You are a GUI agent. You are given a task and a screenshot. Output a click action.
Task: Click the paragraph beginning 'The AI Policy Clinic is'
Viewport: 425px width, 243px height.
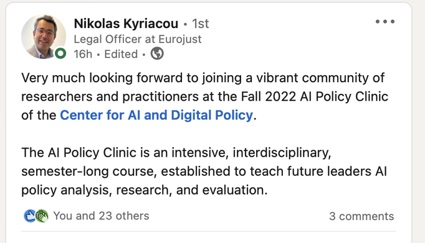point(204,172)
